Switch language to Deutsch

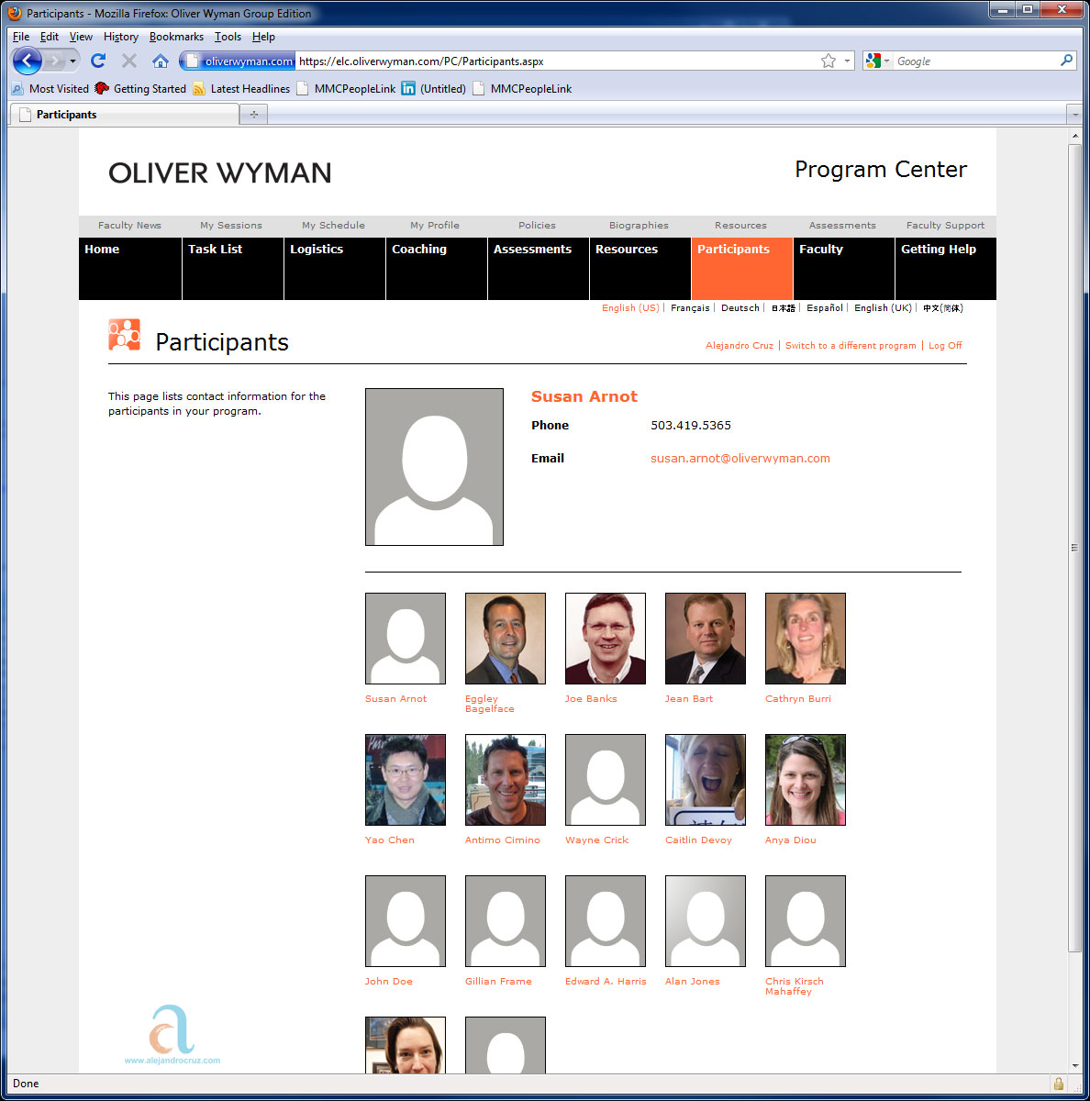[740, 308]
